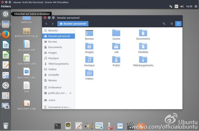Open the system power menu gear
199x131 pixels.
pyautogui.click(x=195, y=6)
